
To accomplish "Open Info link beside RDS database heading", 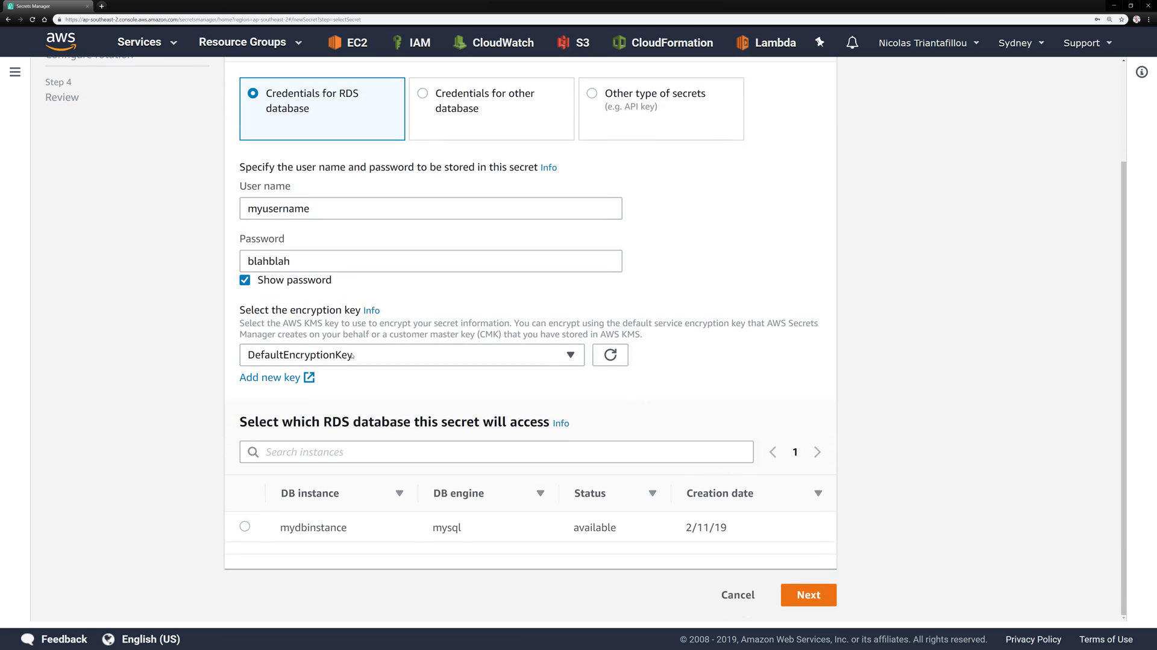I will (560, 424).
